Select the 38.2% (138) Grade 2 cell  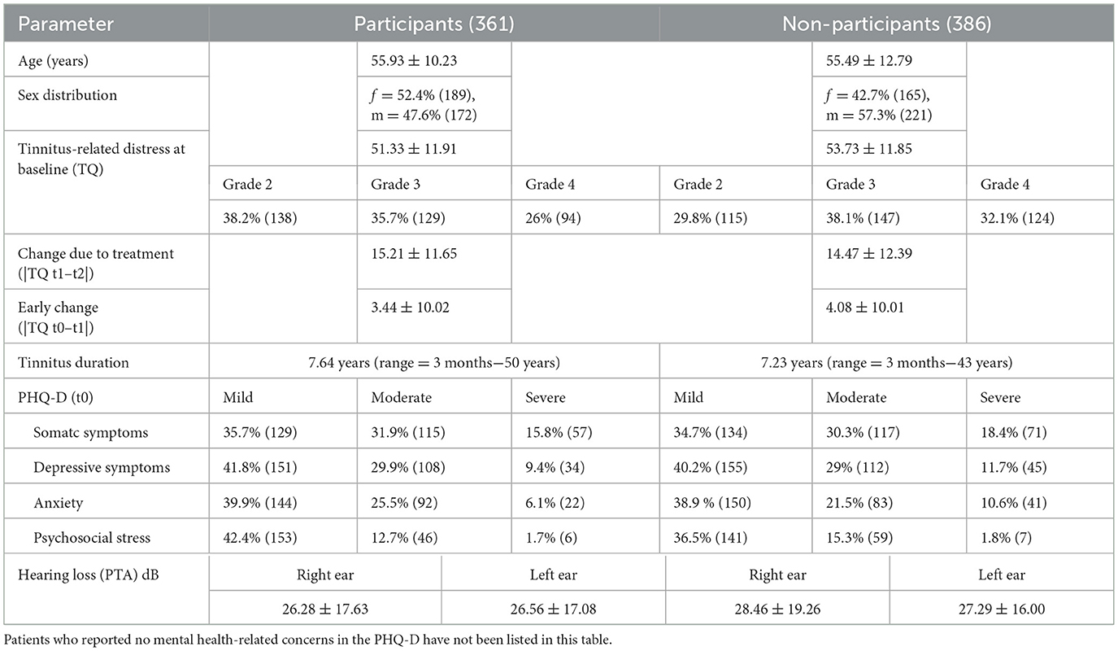pyautogui.click(x=260, y=217)
